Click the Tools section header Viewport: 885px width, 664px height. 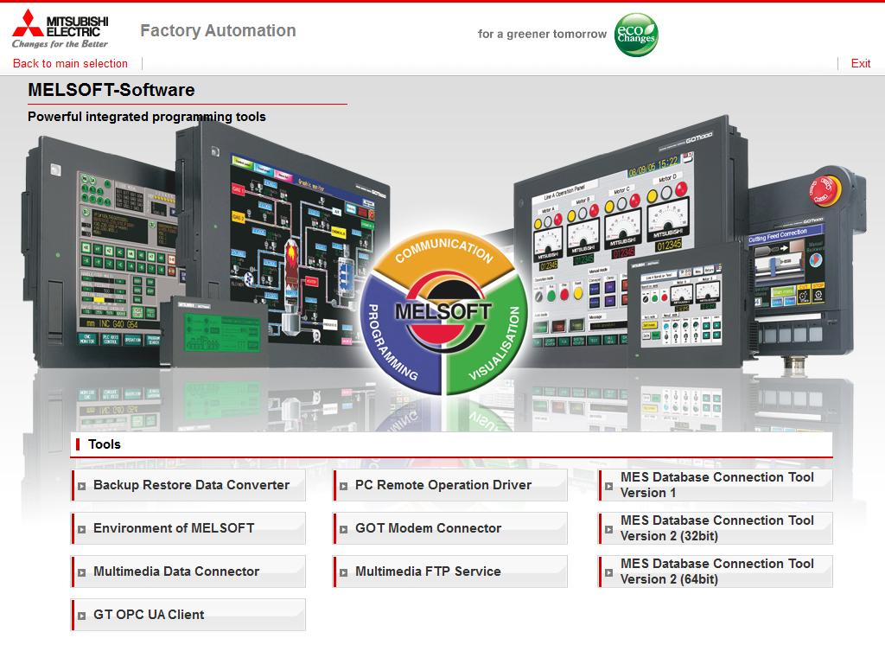(x=451, y=444)
